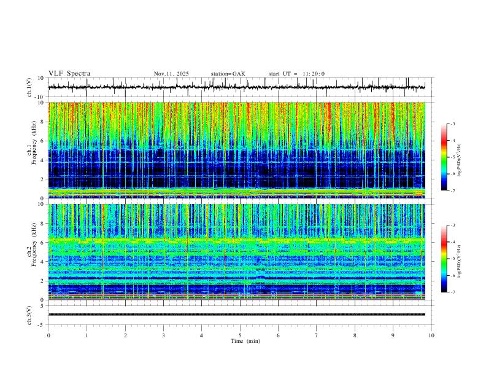Click the "8" kHz tick of ch.1 spectrogram

(43, 122)
